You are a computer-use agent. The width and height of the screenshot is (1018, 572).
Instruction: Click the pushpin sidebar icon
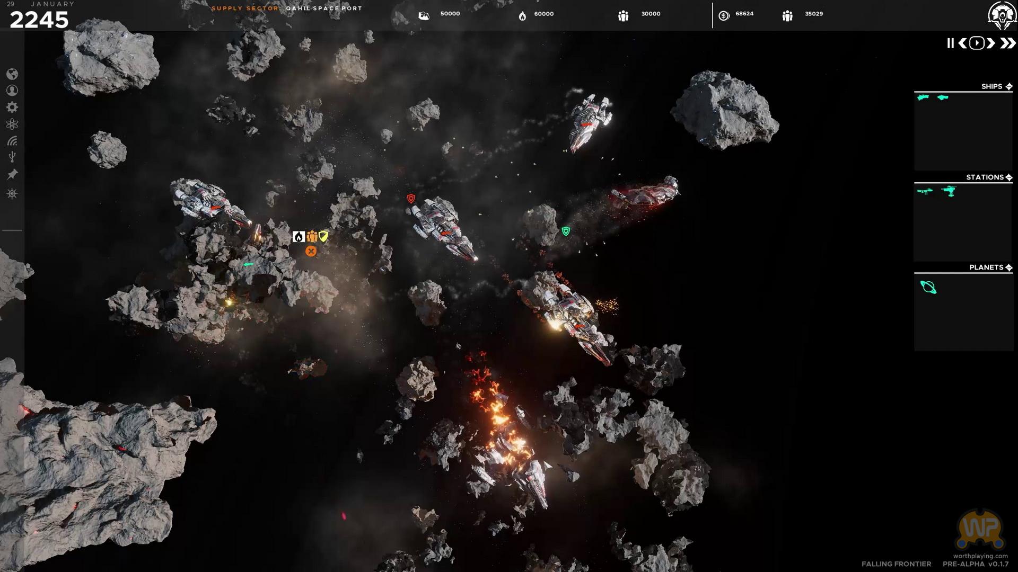pos(12,174)
